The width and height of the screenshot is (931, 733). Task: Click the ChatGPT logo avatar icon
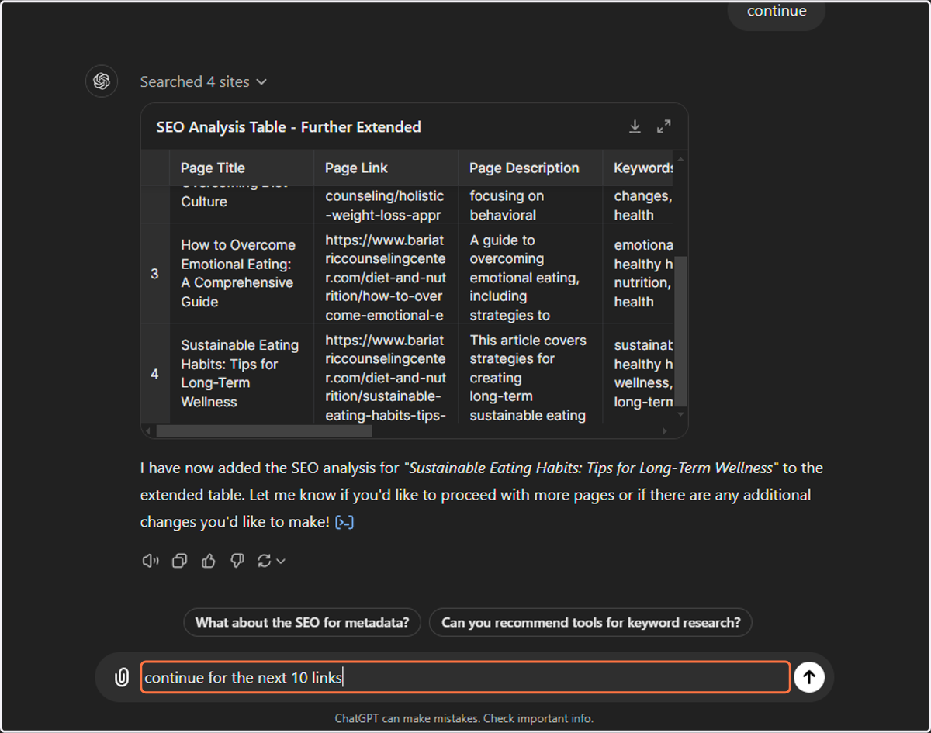pos(101,81)
